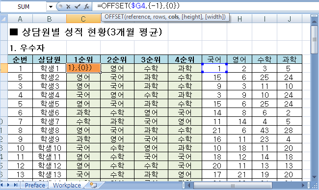This screenshot has width=319, height=190.
Task: Click the vertical scrollbar up arrow
Action: click(x=314, y=22)
